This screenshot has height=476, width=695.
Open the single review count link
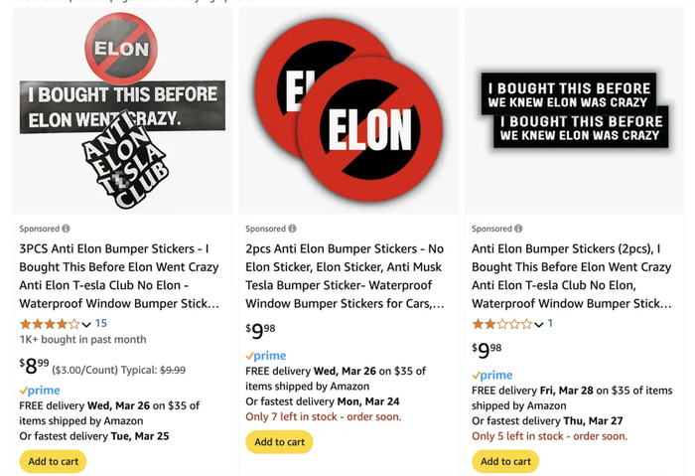coord(550,323)
